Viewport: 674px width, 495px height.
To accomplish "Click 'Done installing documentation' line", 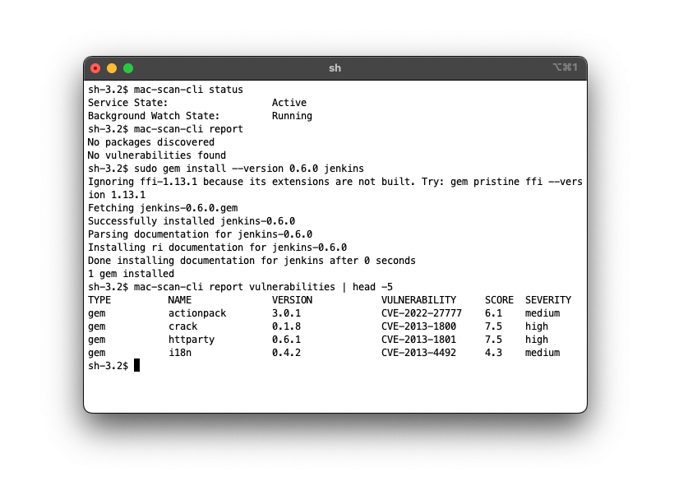I will (252, 261).
